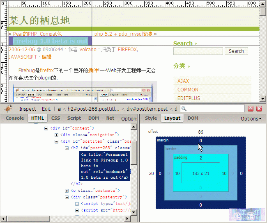Open the 'Pear的PHP_Compat包' previous post link

tap(37, 34)
